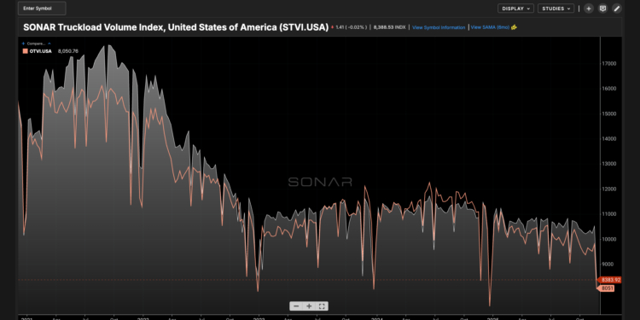Zoom in with the chart plus button
This screenshot has width=640, height=320.
point(309,306)
